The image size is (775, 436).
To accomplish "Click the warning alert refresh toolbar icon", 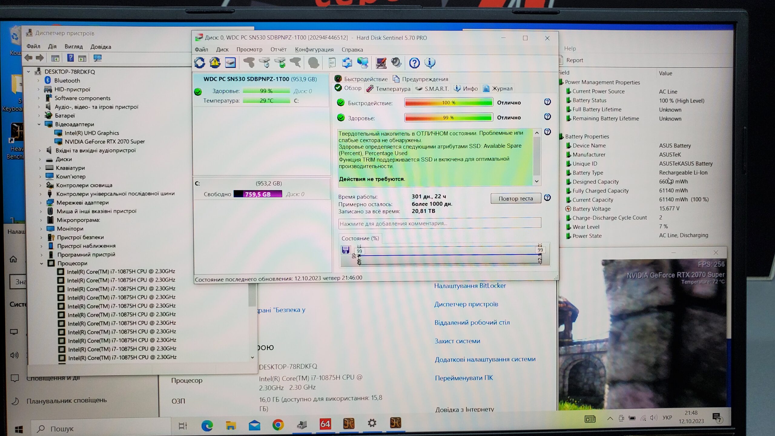I will (x=215, y=63).
